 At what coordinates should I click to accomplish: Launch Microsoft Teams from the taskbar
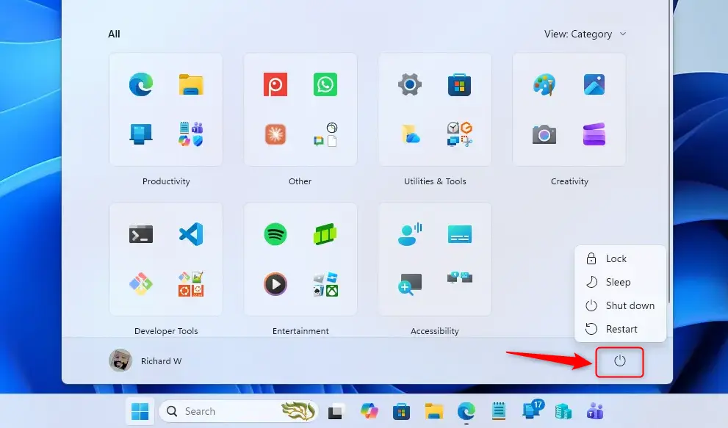click(x=595, y=411)
